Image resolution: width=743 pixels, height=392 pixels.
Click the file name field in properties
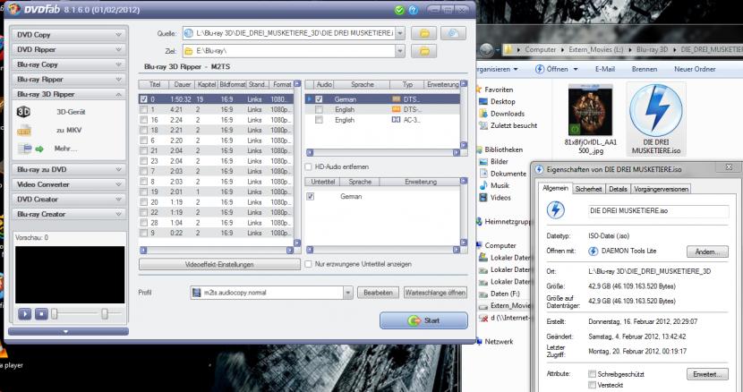pyautogui.click(x=658, y=211)
